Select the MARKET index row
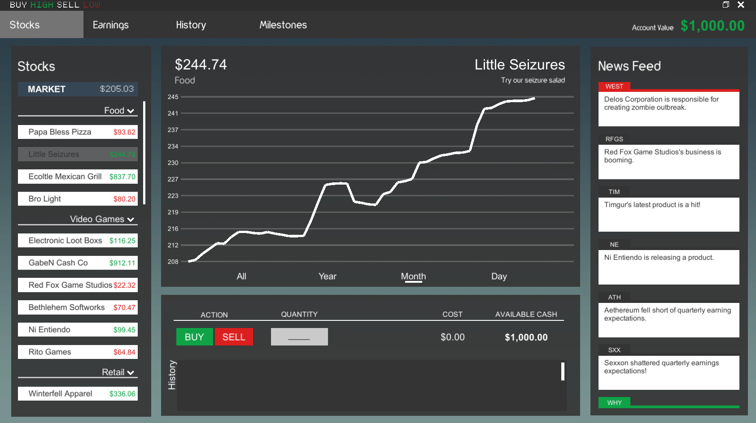 coord(78,89)
